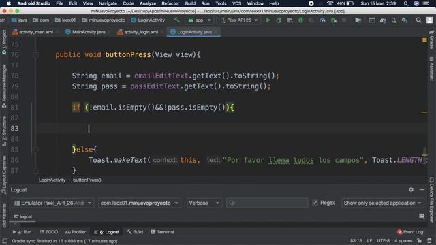Open the SDK Manager icon
The height and width of the screenshot is (245, 436).
coord(405,20)
